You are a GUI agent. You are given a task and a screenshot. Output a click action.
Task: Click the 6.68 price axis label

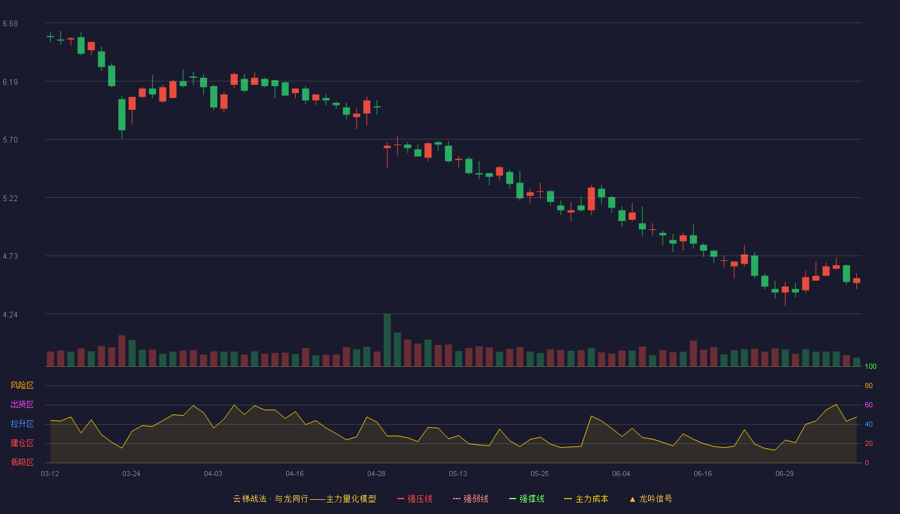[x=10, y=24]
